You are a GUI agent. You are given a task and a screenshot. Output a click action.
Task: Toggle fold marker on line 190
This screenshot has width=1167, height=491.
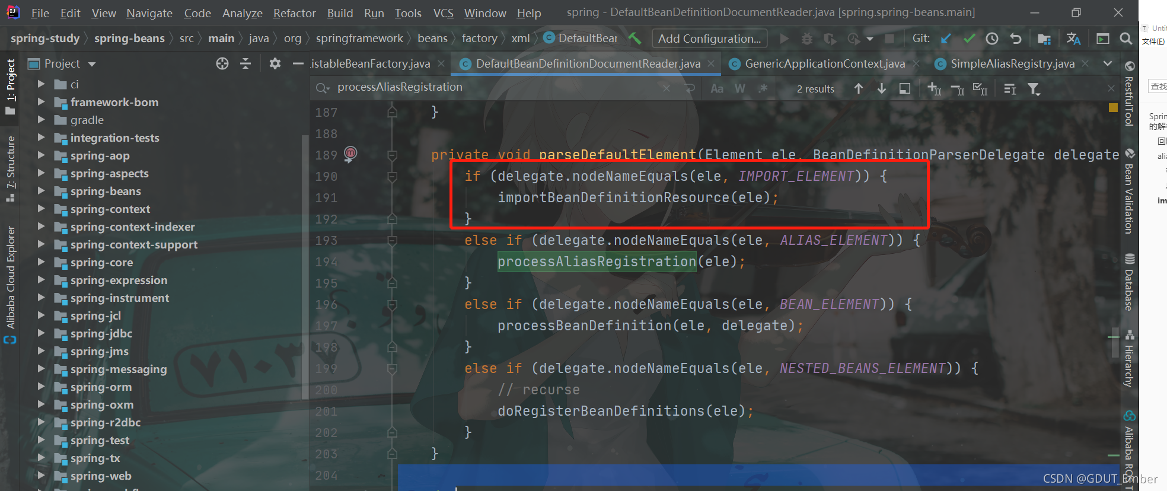tap(392, 177)
